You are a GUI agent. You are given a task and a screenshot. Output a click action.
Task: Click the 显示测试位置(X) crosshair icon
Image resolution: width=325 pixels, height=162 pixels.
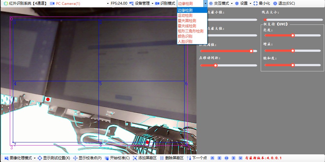40,158
